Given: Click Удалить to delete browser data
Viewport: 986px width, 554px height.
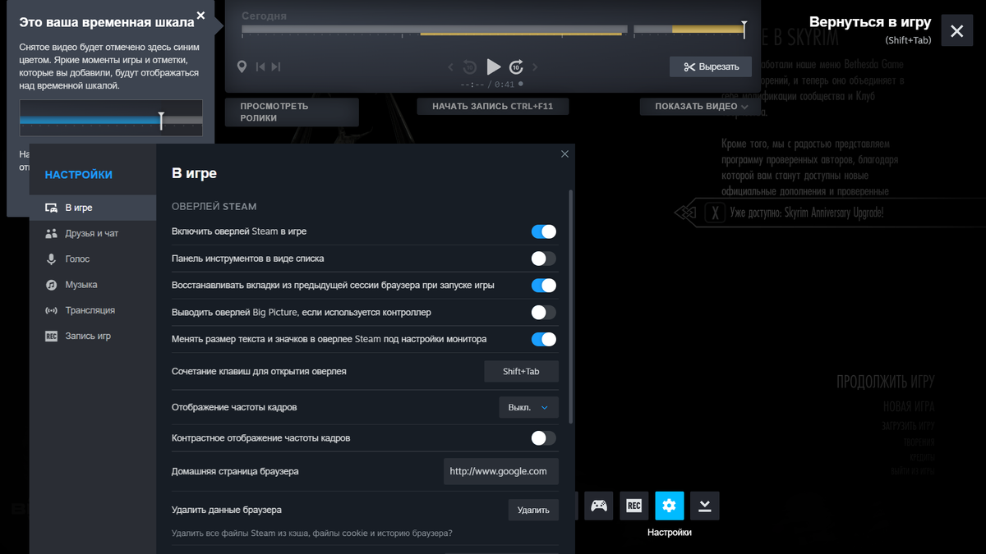Looking at the screenshot, I should (x=533, y=510).
